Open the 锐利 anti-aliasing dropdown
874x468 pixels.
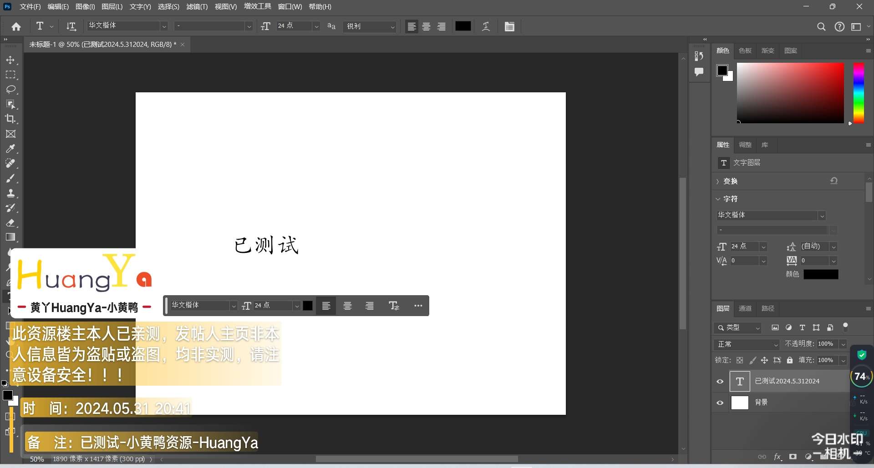tap(392, 26)
